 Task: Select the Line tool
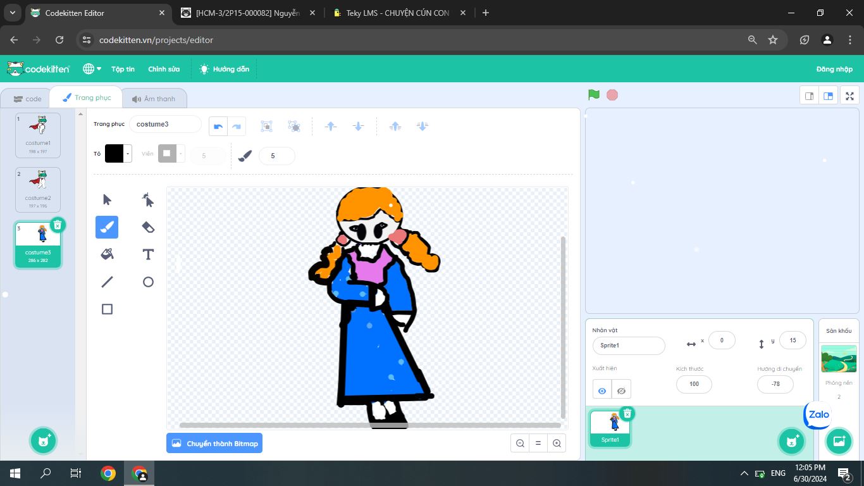click(x=107, y=282)
